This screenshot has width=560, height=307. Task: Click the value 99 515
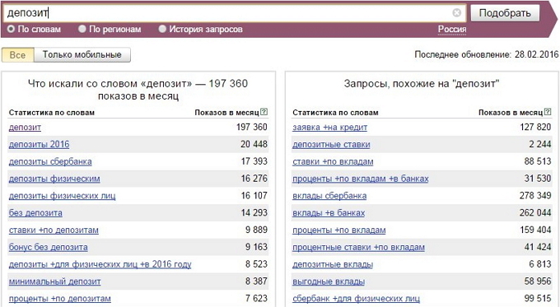538,299
